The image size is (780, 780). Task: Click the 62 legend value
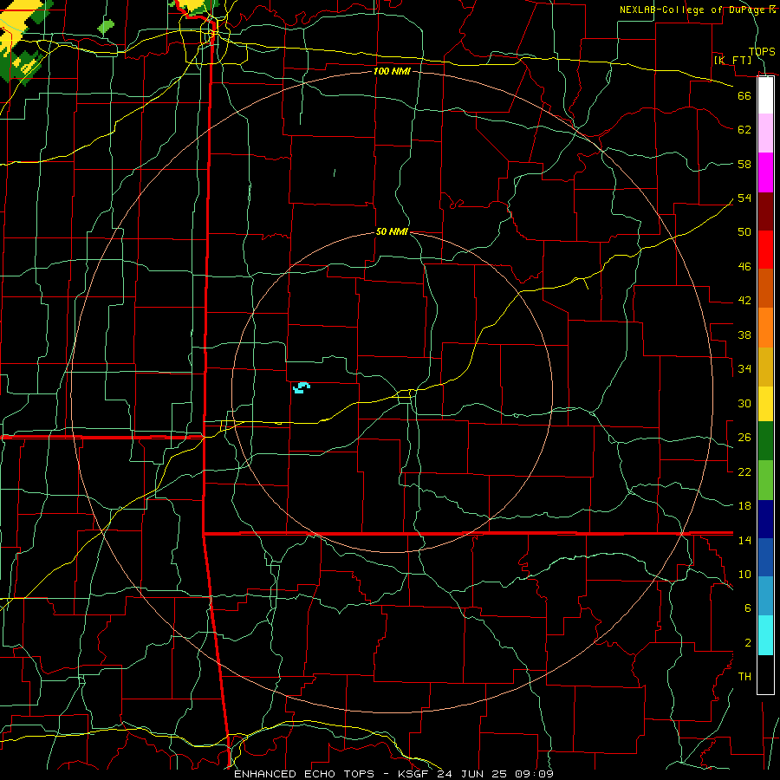pyautogui.click(x=744, y=130)
